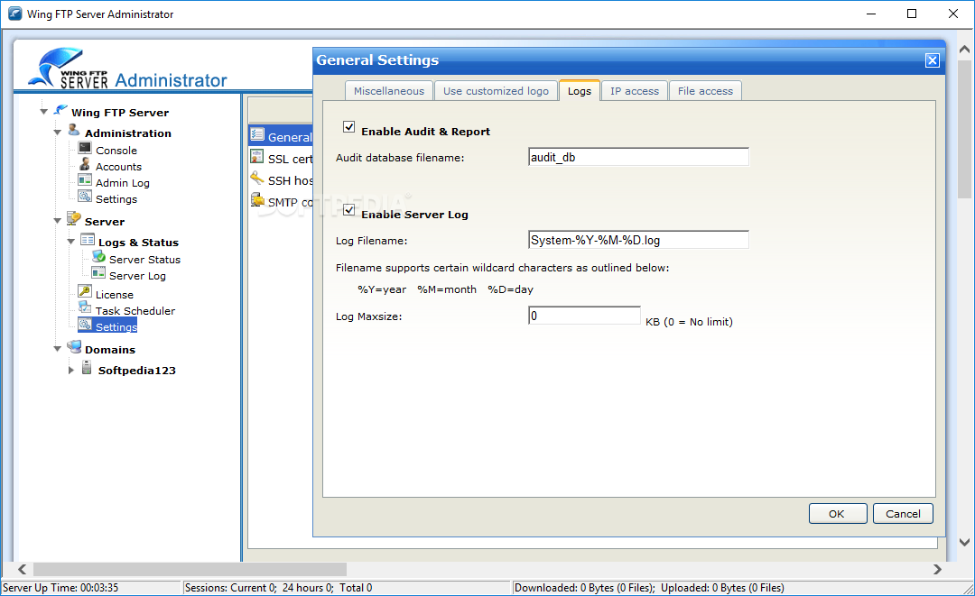Collapse the Server tree node
This screenshot has width=975, height=596.
coord(57,220)
